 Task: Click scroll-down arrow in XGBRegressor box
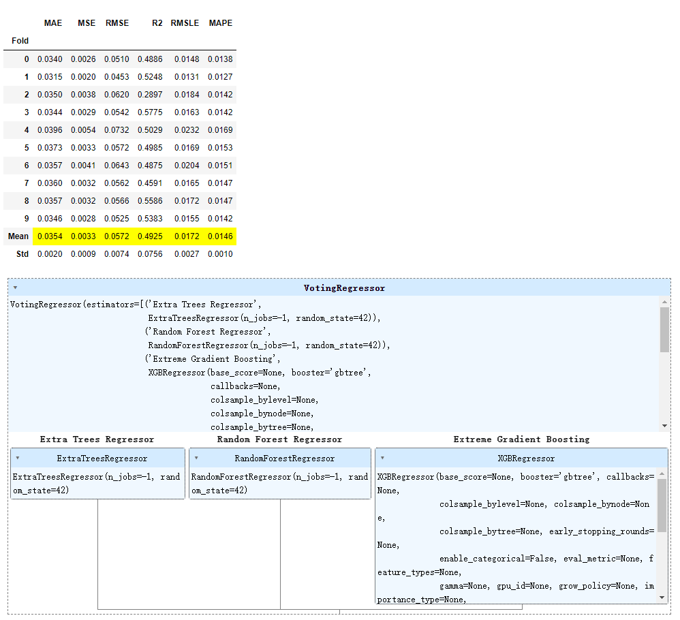point(662,598)
